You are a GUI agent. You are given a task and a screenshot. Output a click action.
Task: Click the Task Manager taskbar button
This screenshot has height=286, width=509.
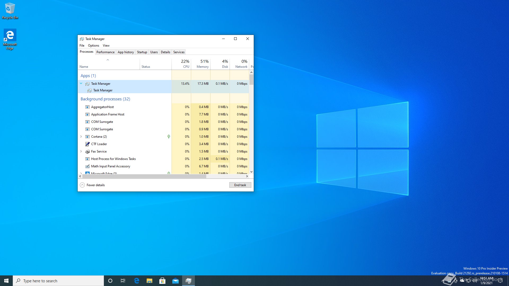coord(188,281)
